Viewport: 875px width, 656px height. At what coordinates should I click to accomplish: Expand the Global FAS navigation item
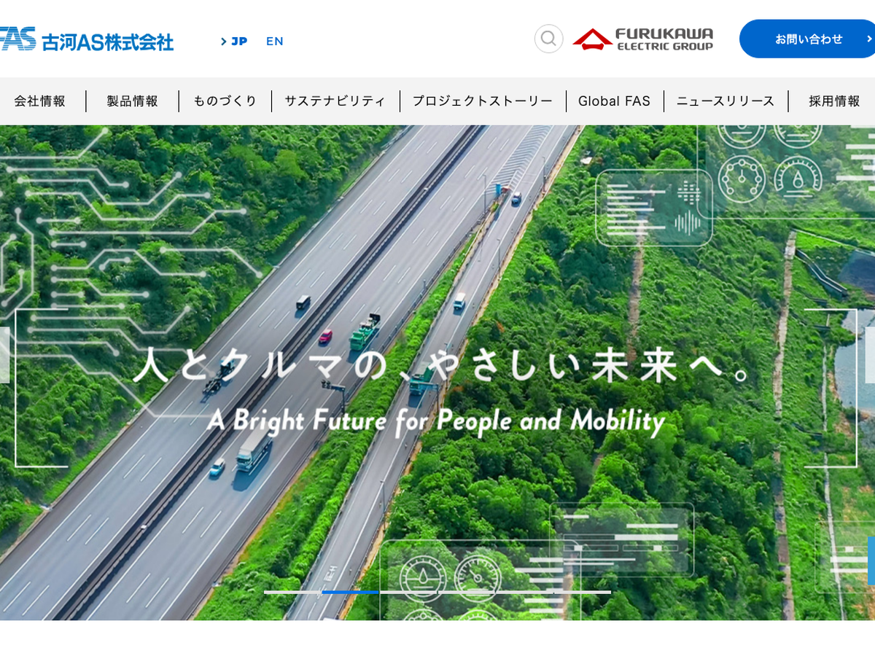(615, 101)
